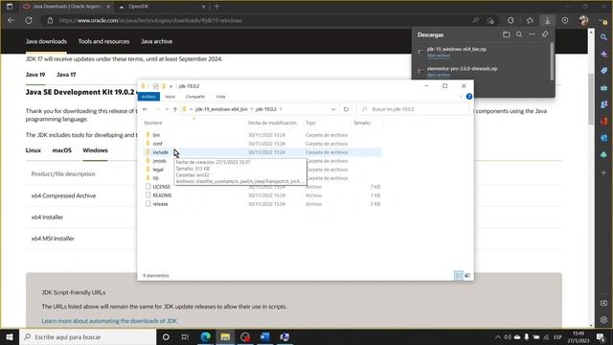The height and width of the screenshot is (345, 613).
Task: Click Task View taskbar button
Action: pos(185,336)
